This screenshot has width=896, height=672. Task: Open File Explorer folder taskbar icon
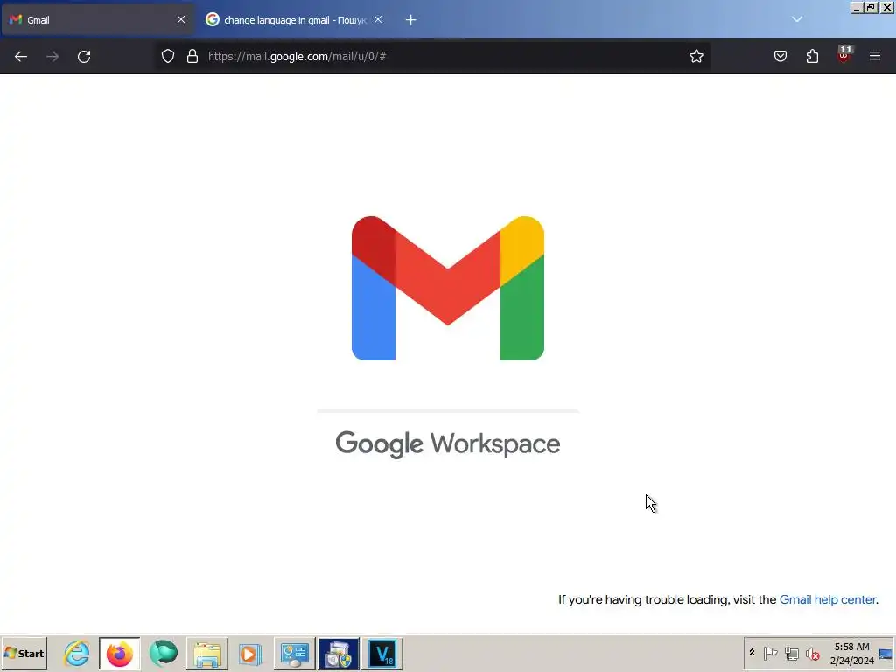(x=207, y=654)
